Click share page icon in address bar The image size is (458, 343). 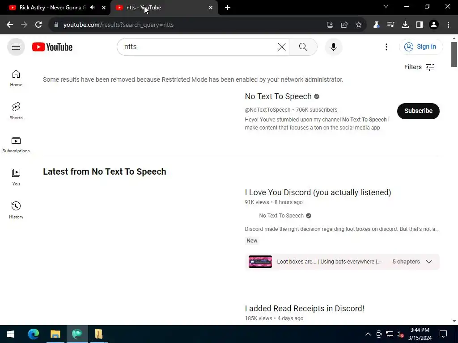344,25
